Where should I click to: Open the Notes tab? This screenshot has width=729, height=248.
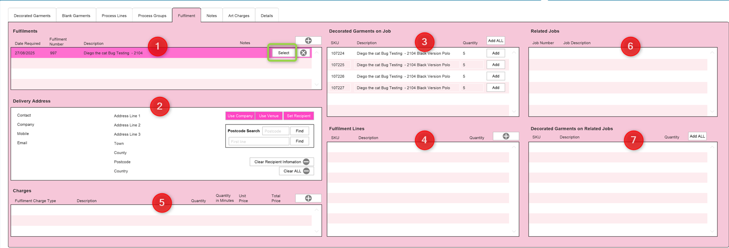point(212,15)
